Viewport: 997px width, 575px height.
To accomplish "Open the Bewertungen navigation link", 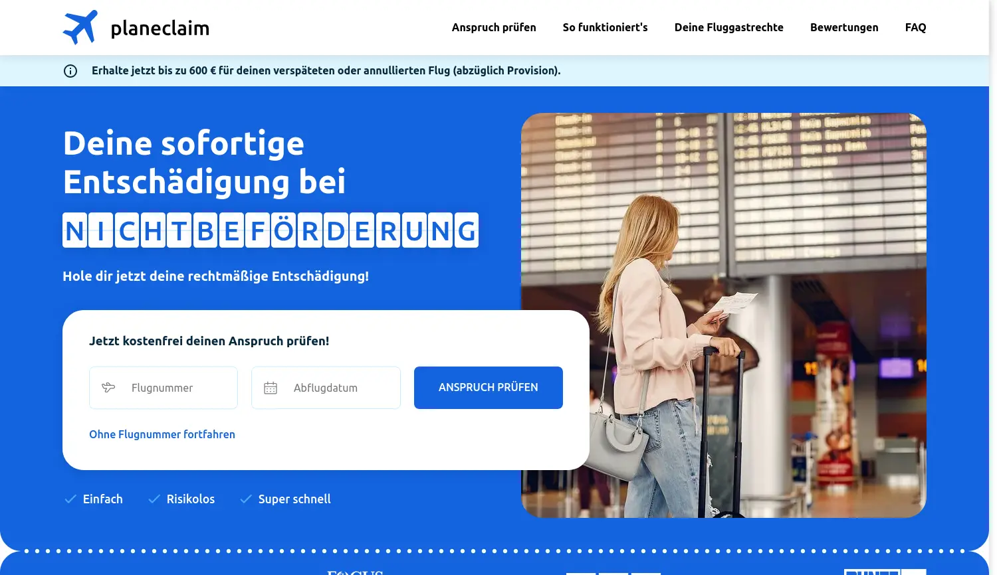I will coord(844,27).
